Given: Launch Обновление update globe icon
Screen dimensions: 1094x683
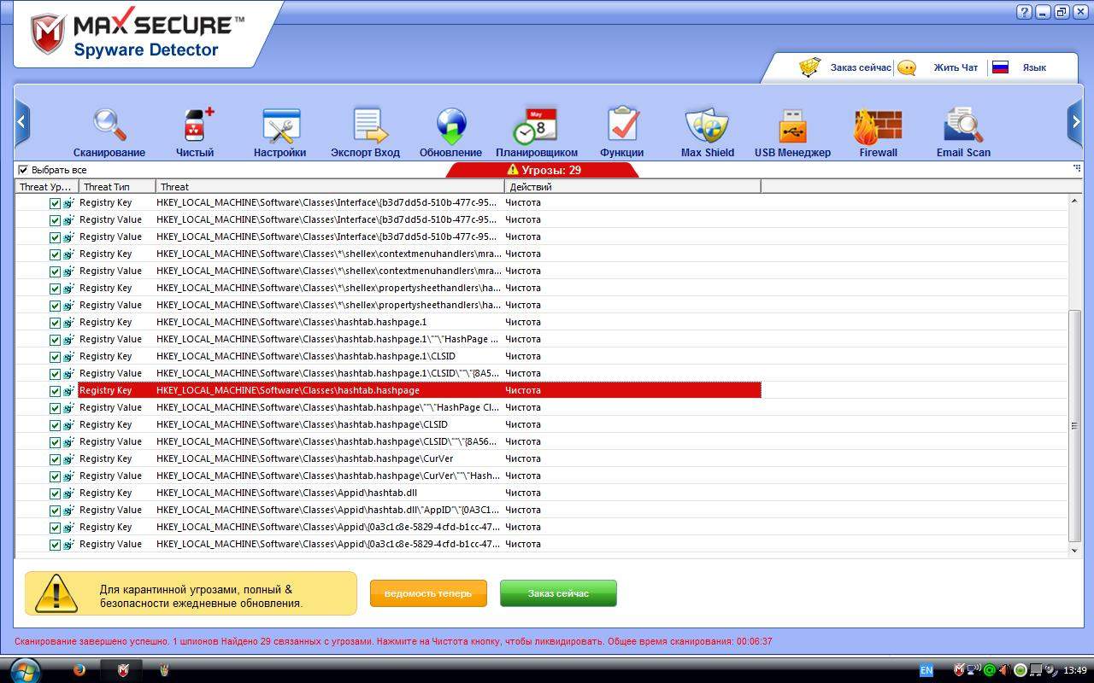Looking at the screenshot, I should click(x=451, y=126).
